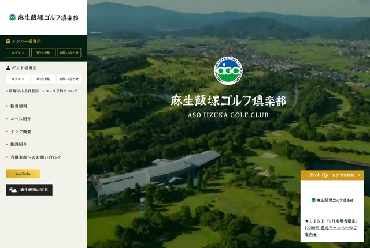Click guest ログイン button under ゲスト様専用
Image resolution: width=370 pixels, height=248 pixels.
click(x=18, y=79)
